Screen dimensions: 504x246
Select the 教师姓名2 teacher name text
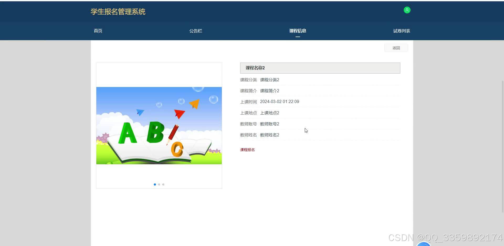point(269,135)
